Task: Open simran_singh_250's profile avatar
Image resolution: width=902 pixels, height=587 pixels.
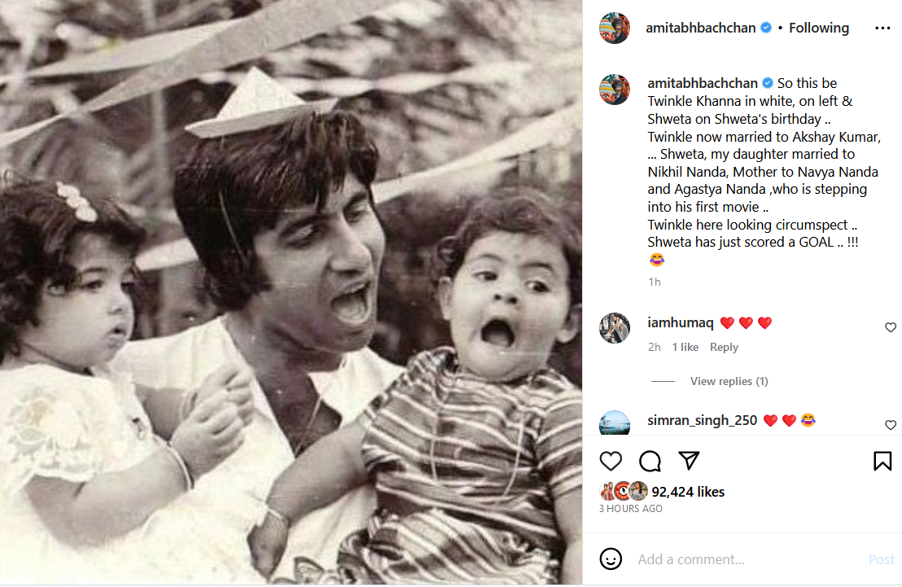Action: click(x=615, y=423)
